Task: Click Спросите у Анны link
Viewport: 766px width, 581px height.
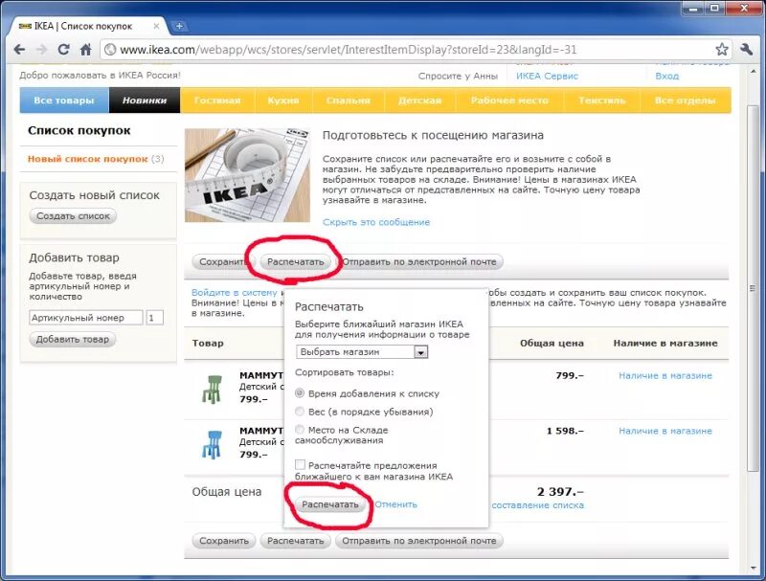Action: click(x=458, y=76)
